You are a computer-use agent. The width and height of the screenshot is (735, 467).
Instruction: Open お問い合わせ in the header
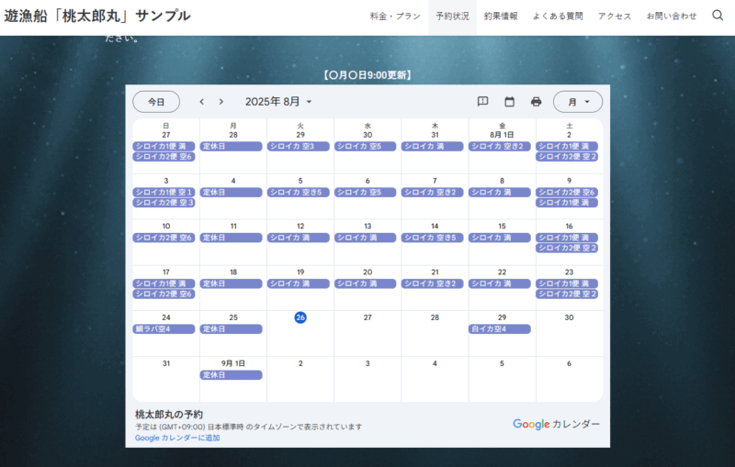click(x=672, y=17)
